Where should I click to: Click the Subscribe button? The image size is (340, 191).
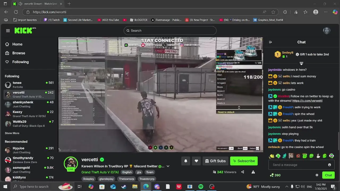[244, 161]
